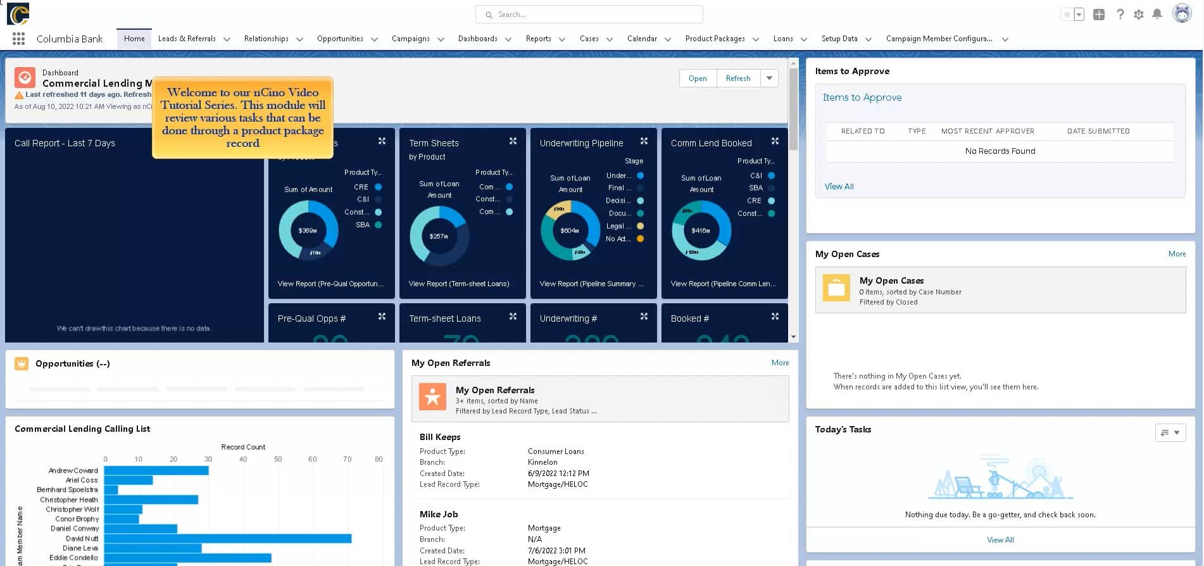Image resolution: width=1204 pixels, height=566 pixels.
Task: Click More link in My Open Referrals
Action: click(x=780, y=363)
